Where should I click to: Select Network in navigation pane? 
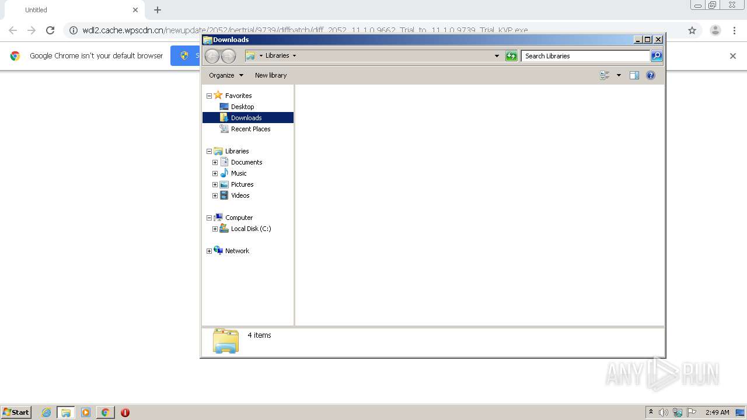(x=237, y=251)
